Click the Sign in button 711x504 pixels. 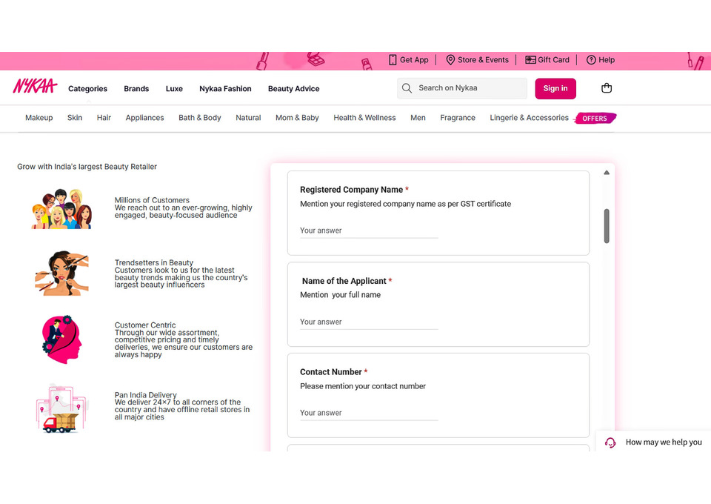pyautogui.click(x=555, y=88)
